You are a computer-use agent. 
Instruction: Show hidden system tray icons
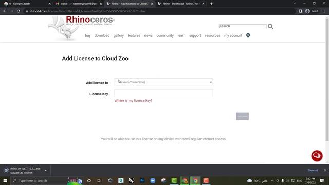coord(272,180)
